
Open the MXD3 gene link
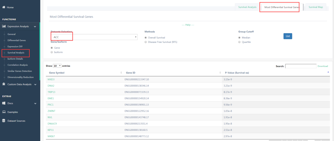51,79
